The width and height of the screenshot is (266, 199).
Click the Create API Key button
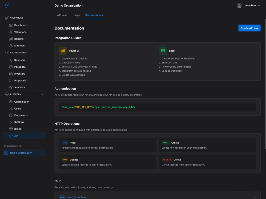pos(249,28)
